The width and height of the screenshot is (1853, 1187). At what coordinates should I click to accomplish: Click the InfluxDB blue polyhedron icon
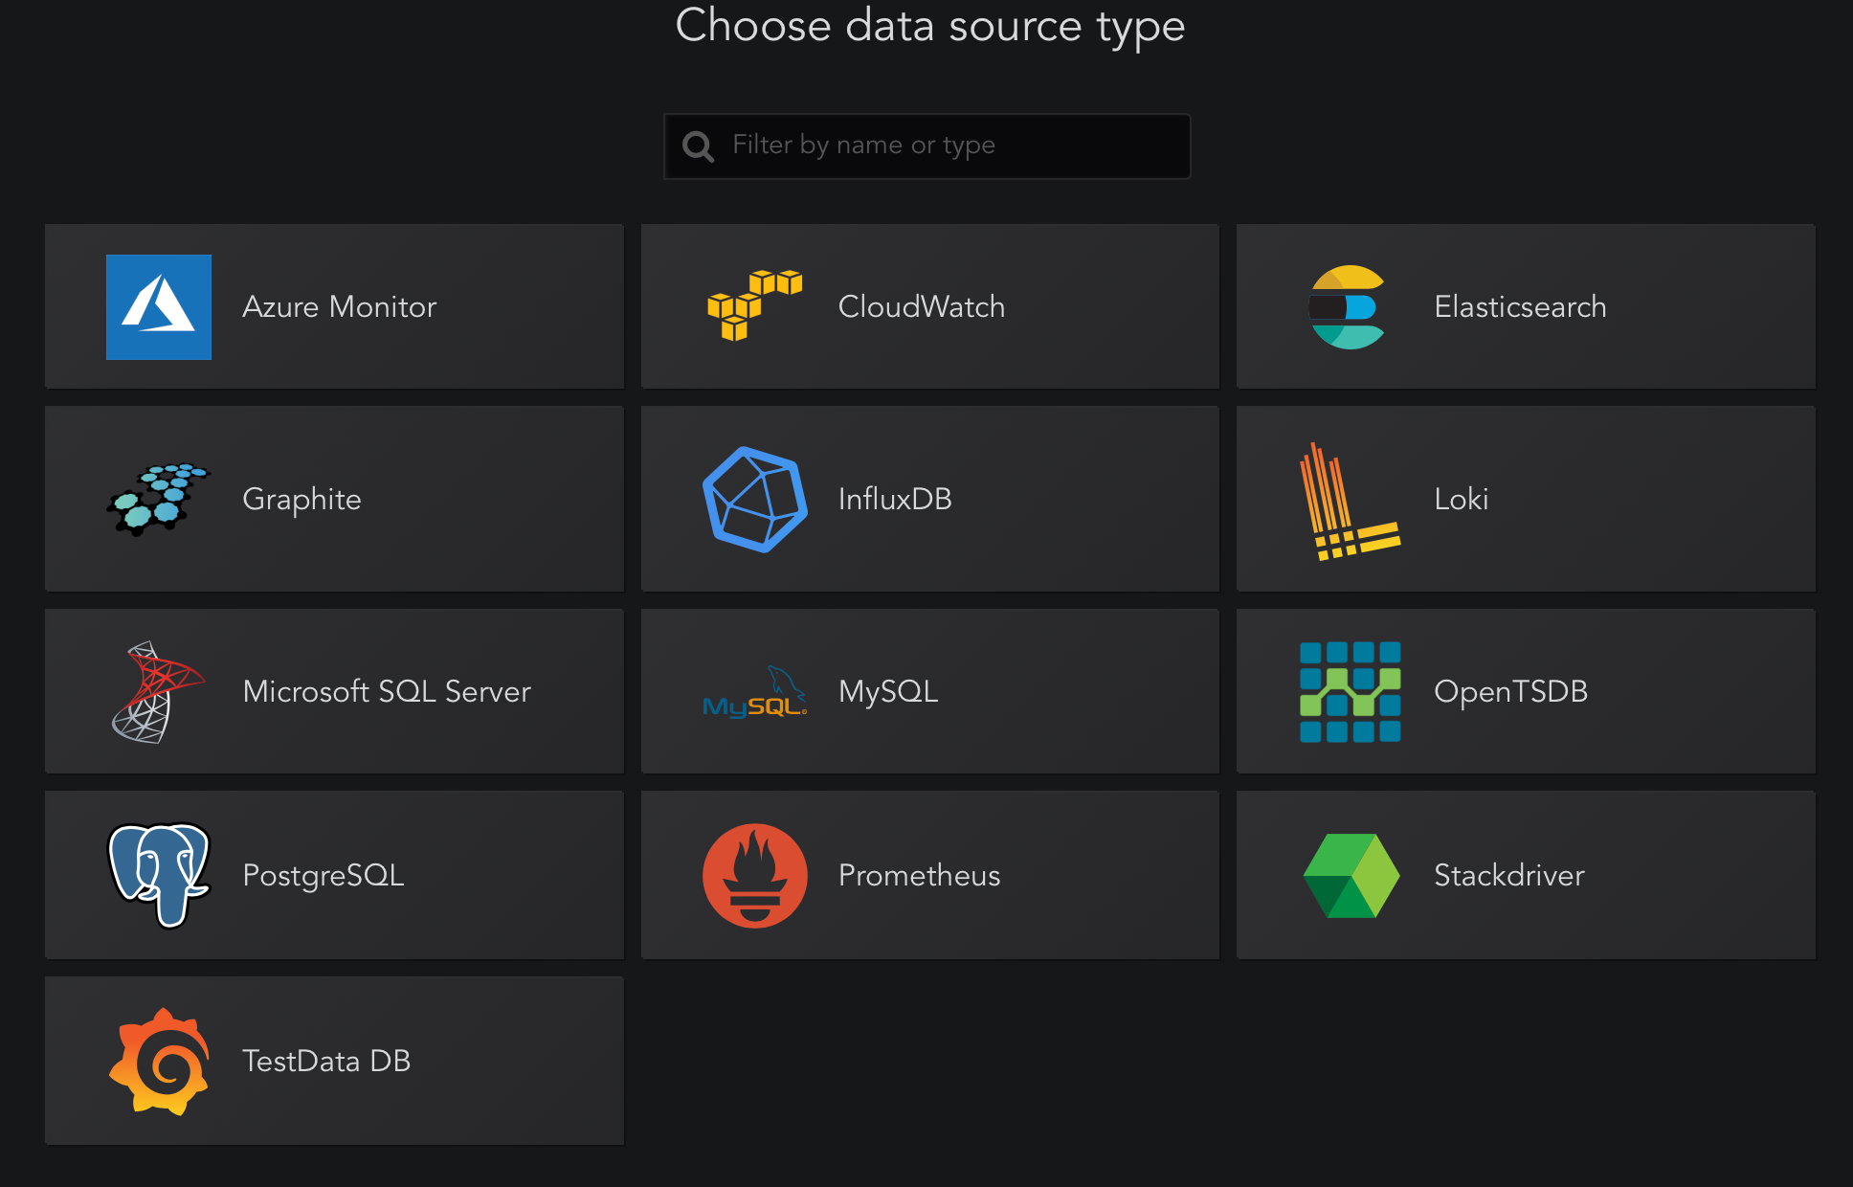[x=755, y=499]
